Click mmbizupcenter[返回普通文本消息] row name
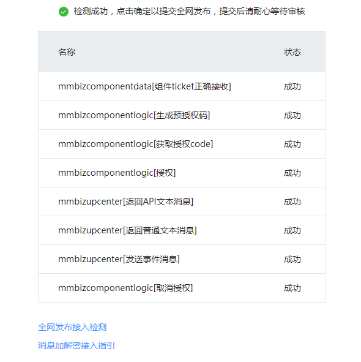This screenshot has height=362, width=361. click(x=127, y=230)
